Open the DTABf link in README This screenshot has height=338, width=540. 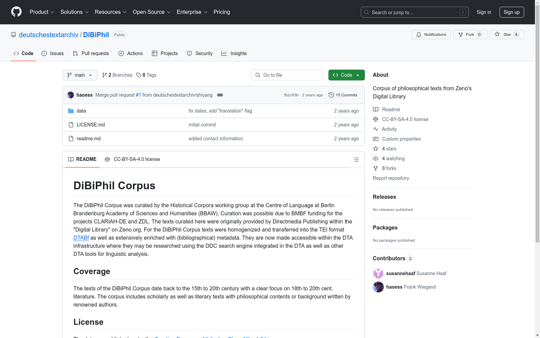pos(81,238)
